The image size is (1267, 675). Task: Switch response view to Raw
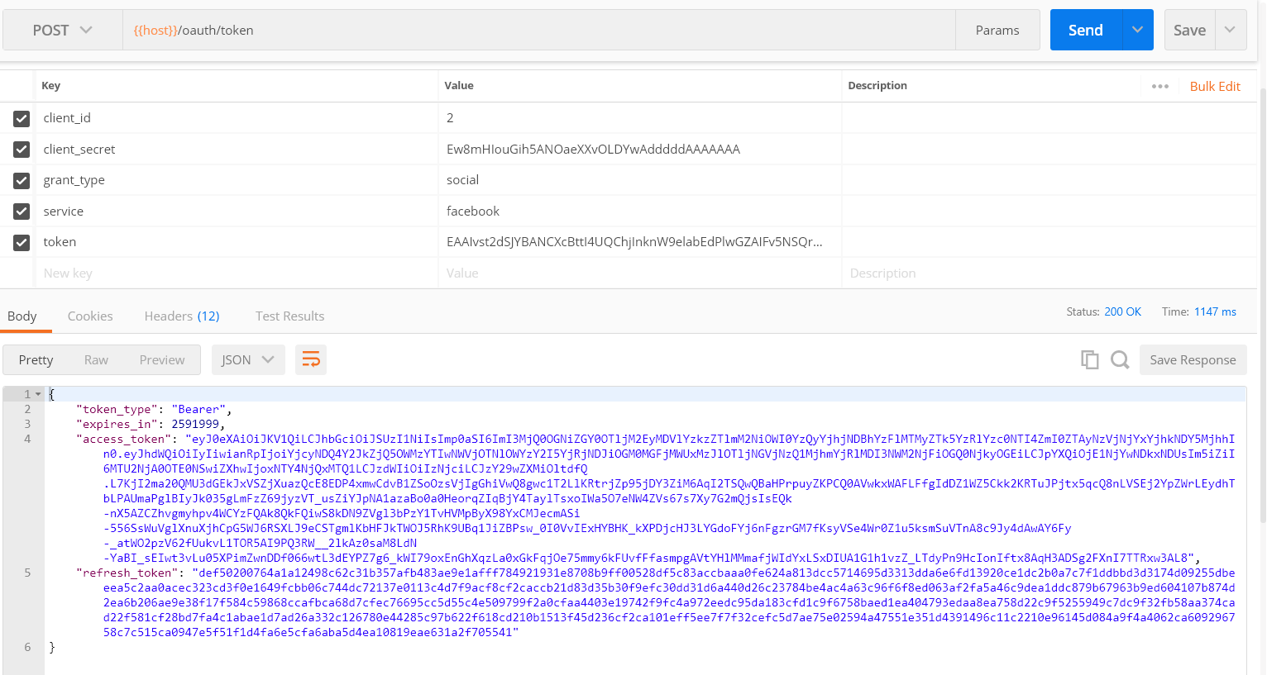point(96,359)
